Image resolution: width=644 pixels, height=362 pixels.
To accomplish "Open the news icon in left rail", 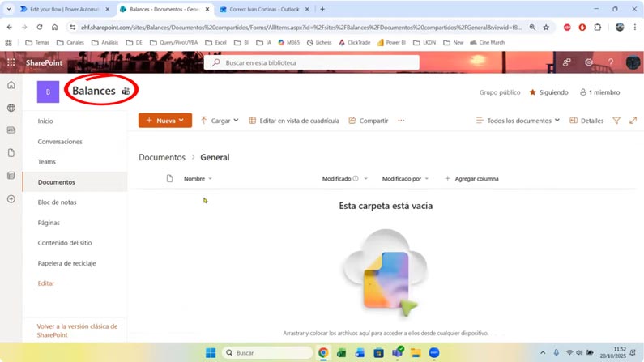I will tap(11, 130).
